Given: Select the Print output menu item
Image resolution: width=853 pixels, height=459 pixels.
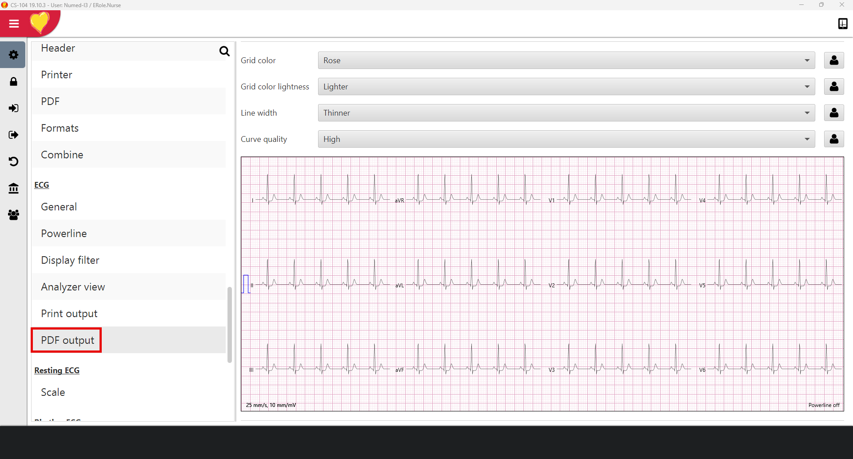Looking at the screenshot, I should 69,314.
